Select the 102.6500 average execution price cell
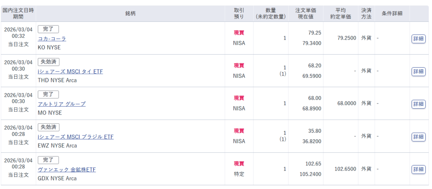Screen dimensions: 432x189 (x=345, y=169)
